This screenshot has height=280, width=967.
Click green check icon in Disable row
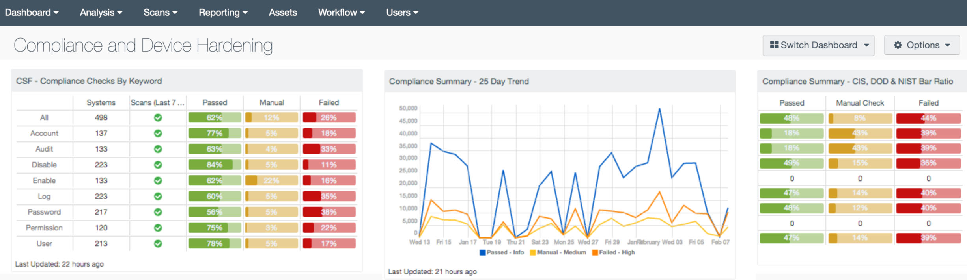[158, 165]
